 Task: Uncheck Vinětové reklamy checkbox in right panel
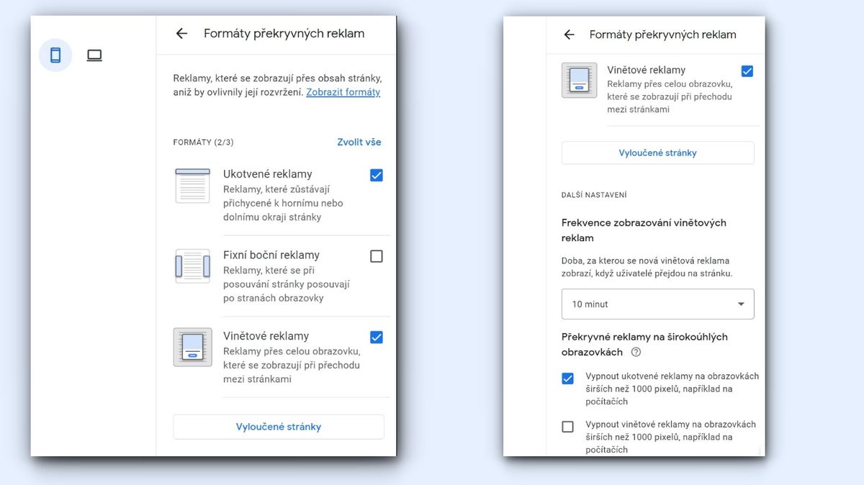coord(747,71)
